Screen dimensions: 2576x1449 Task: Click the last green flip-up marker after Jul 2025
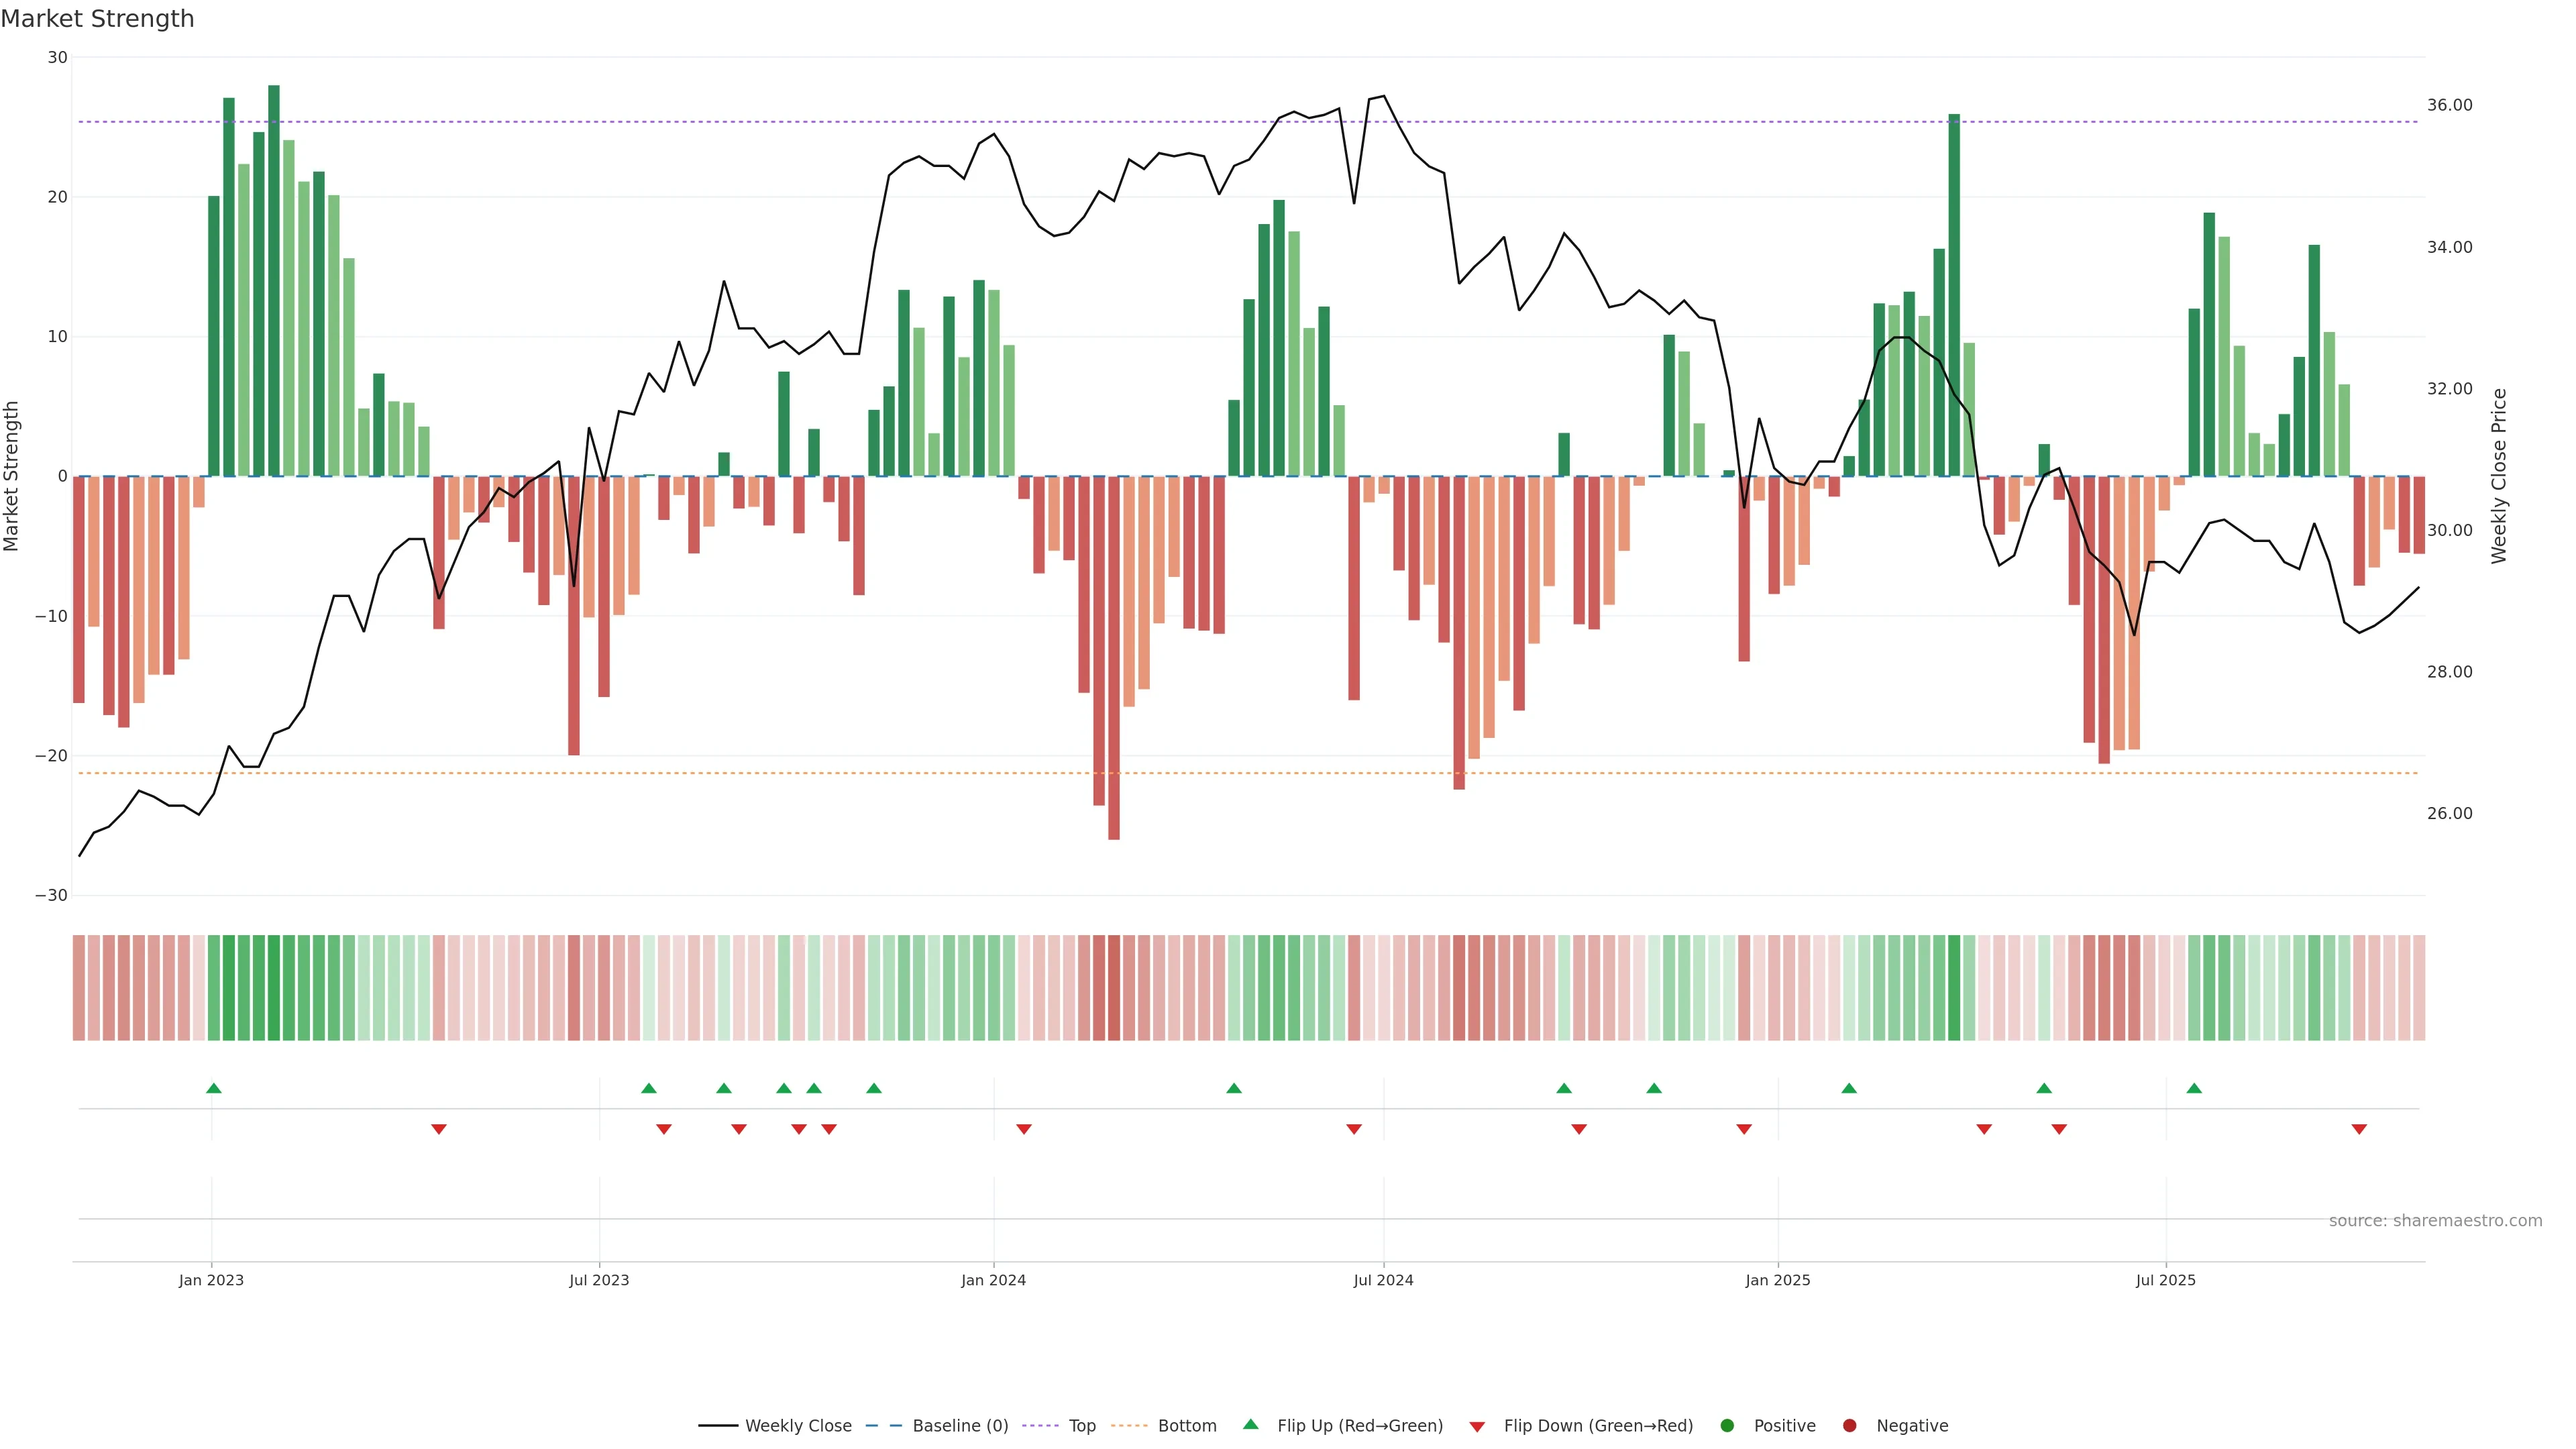pyautogui.click(x=2194, y=1088)
